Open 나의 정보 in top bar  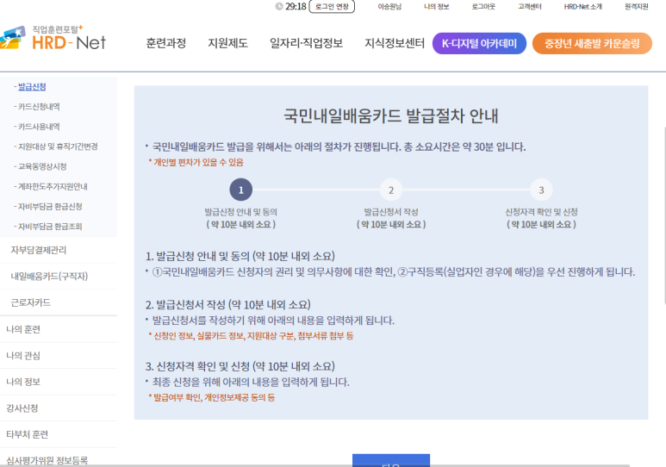pos(436,6)
